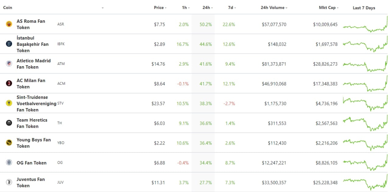Click the $81,373,871 volume value
This screenshot has height=192, width=390.
(274, 64)
